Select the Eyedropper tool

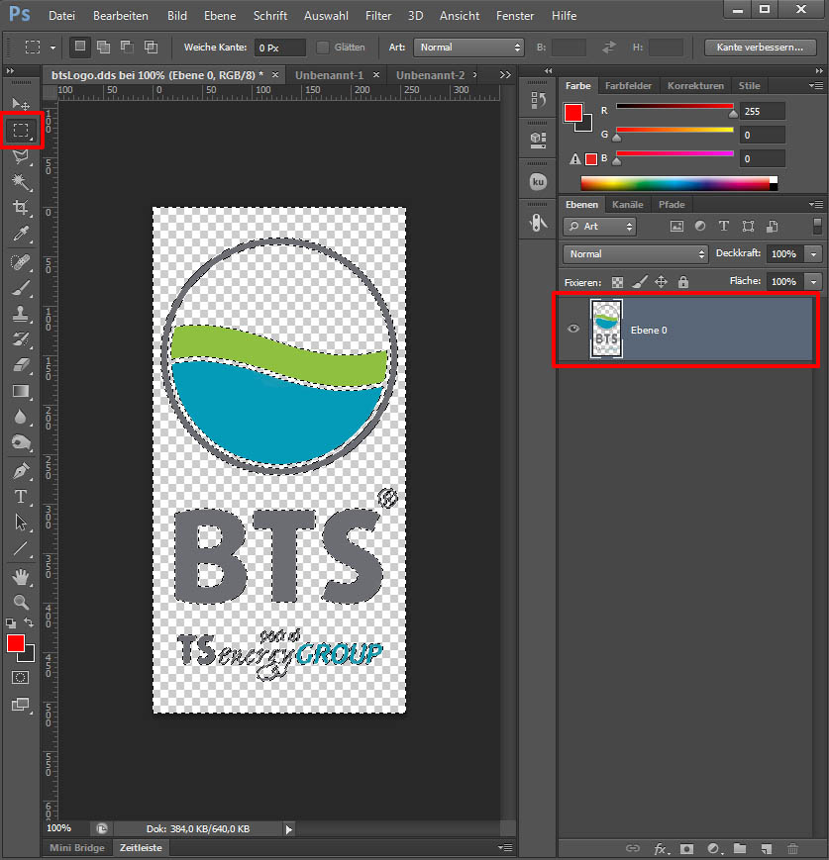click(x=21, y=234)
